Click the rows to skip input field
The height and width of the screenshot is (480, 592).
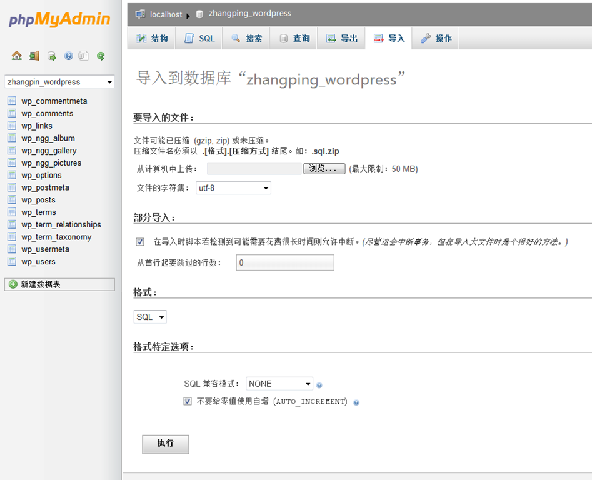(285, 262)
